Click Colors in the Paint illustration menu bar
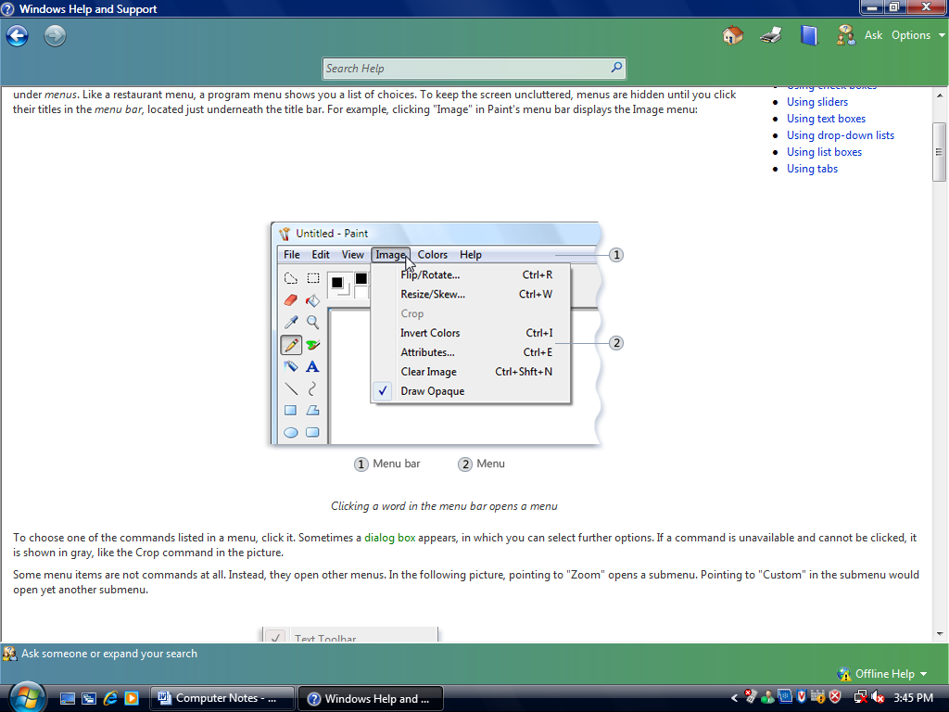 pos(432,255)
